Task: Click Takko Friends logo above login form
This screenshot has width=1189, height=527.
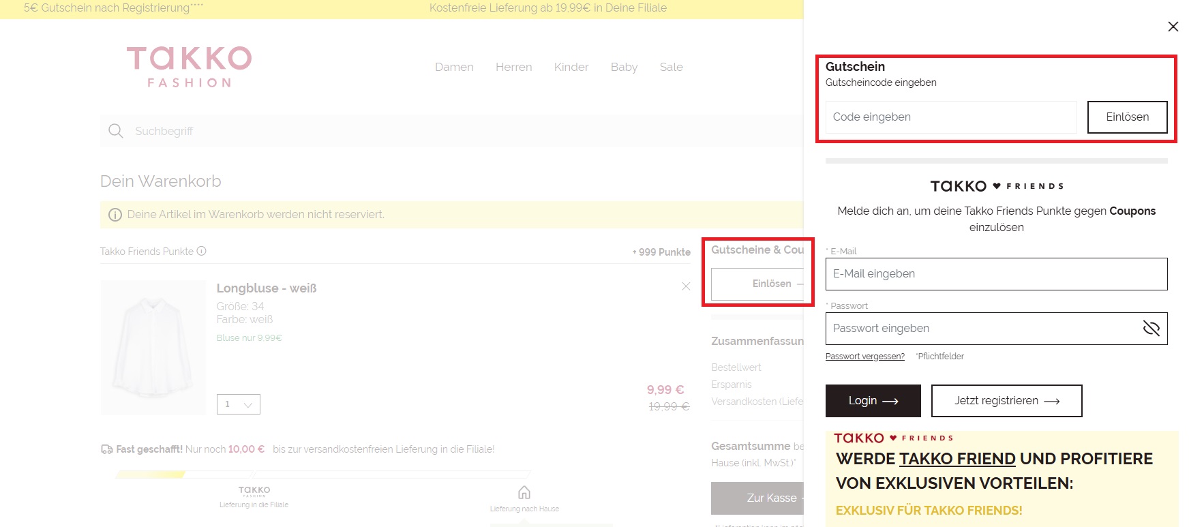Action: point(997,186)
